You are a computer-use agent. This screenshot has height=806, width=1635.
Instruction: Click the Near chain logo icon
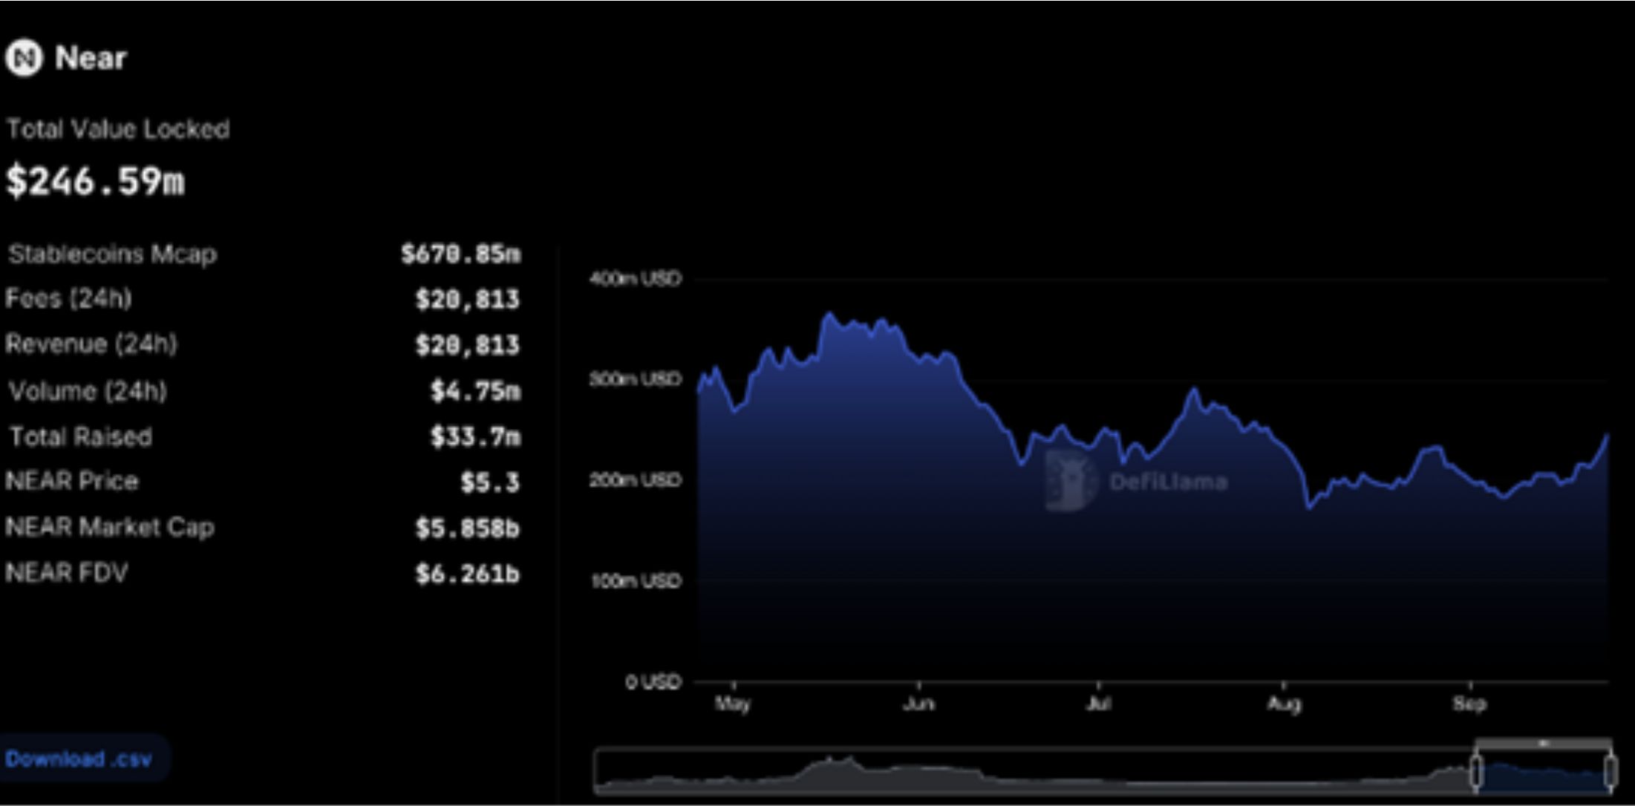25,58
